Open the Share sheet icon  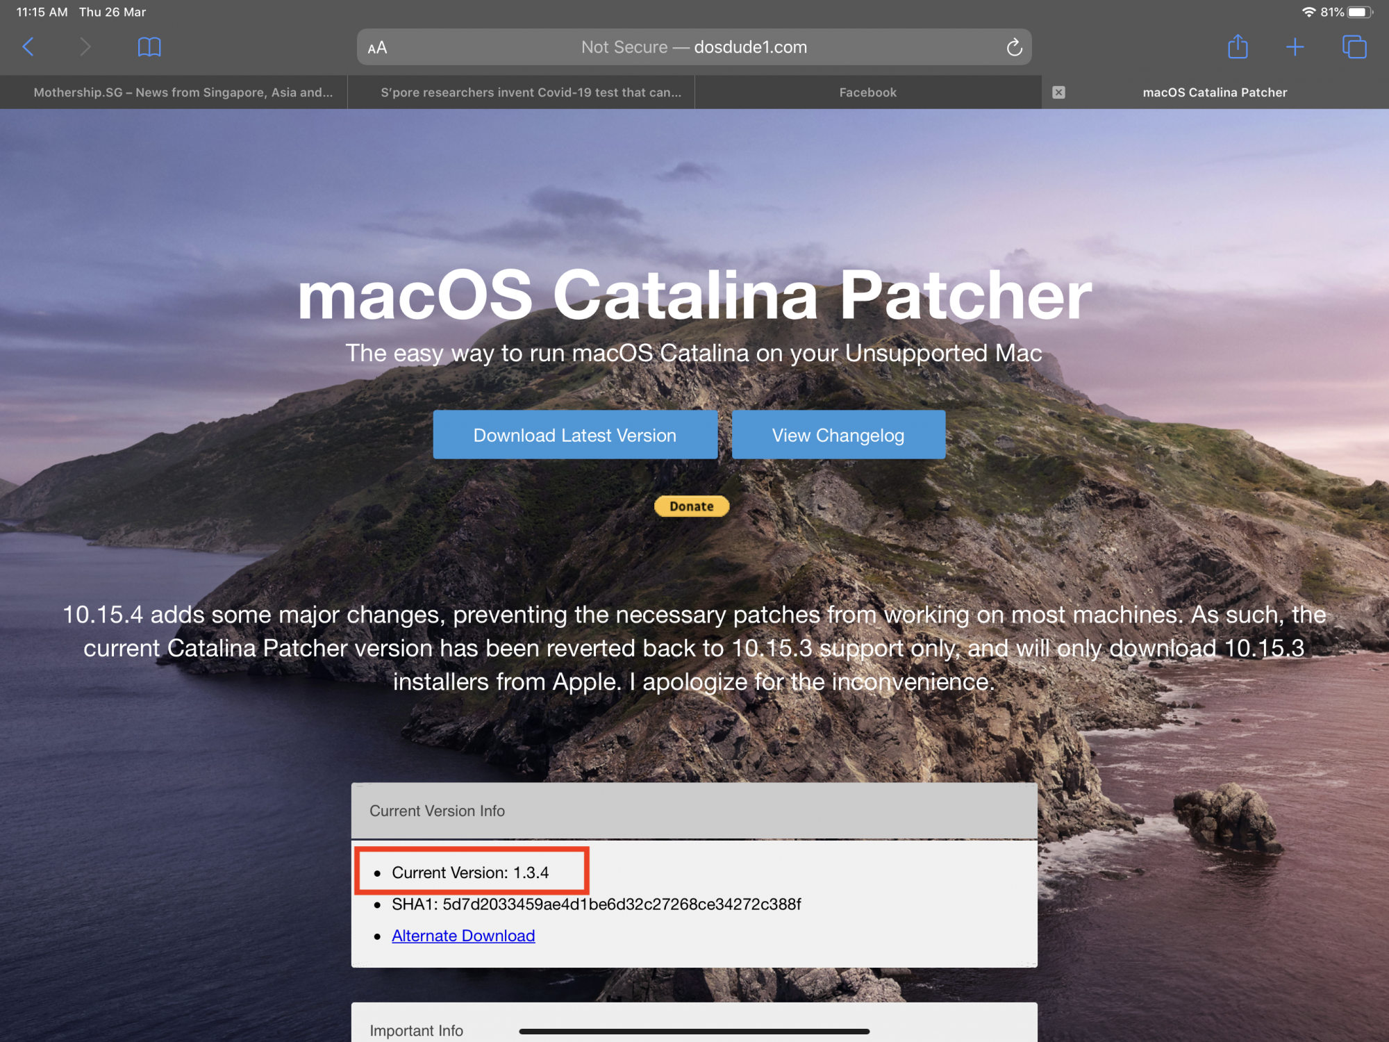[1238, 47]
